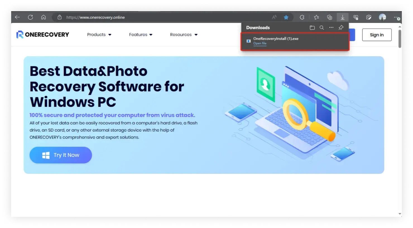Click the browser back arrow

(17, 17)
